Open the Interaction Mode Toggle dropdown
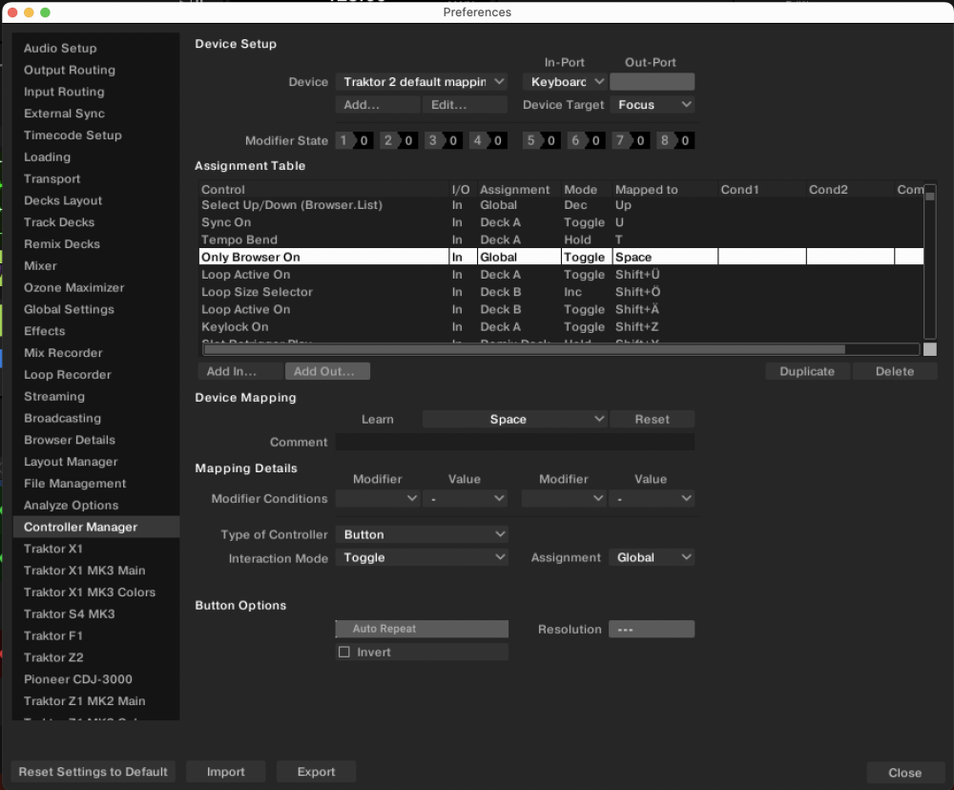 [x=421, y=557]
